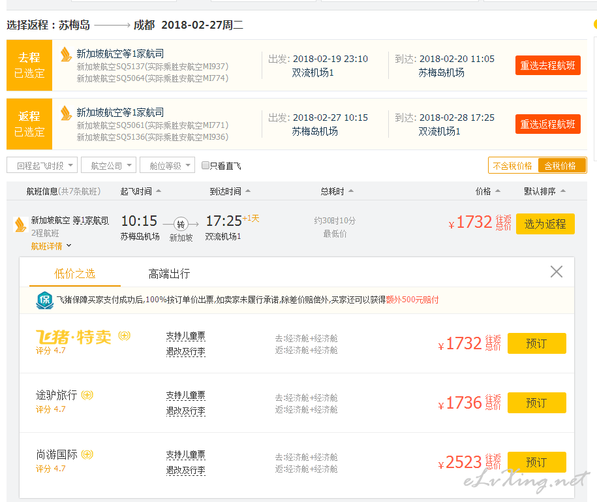Tick the 只看直飞 direct-only checkbox
The width and height of the screenshot is (597, 502).
click(x=206, y=165)
